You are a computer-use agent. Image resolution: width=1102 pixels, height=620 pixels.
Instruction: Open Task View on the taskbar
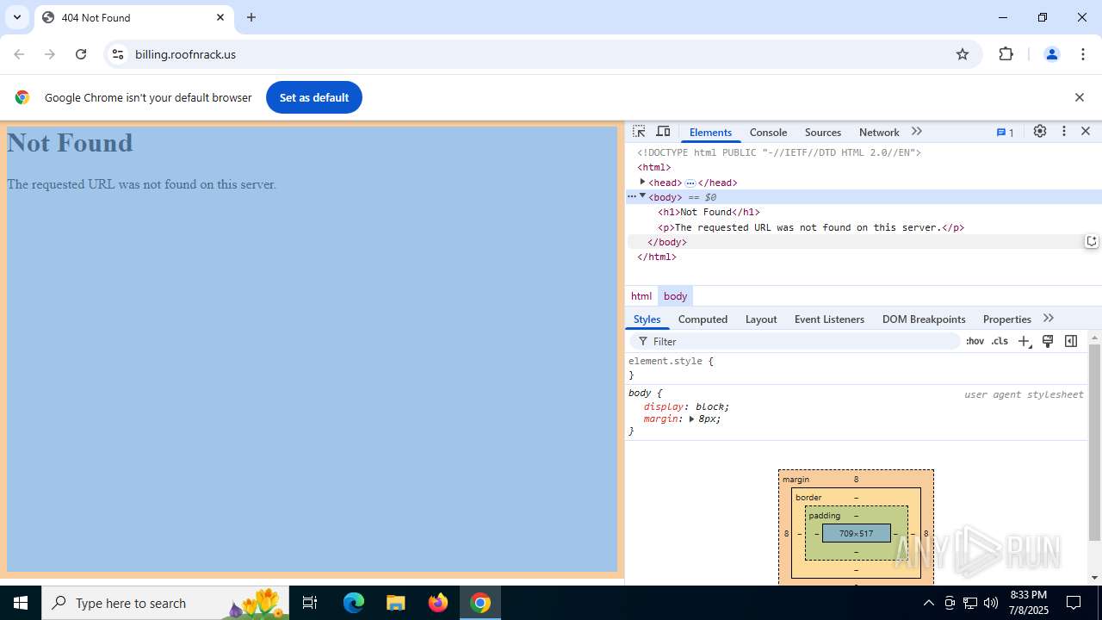[310, 603]
